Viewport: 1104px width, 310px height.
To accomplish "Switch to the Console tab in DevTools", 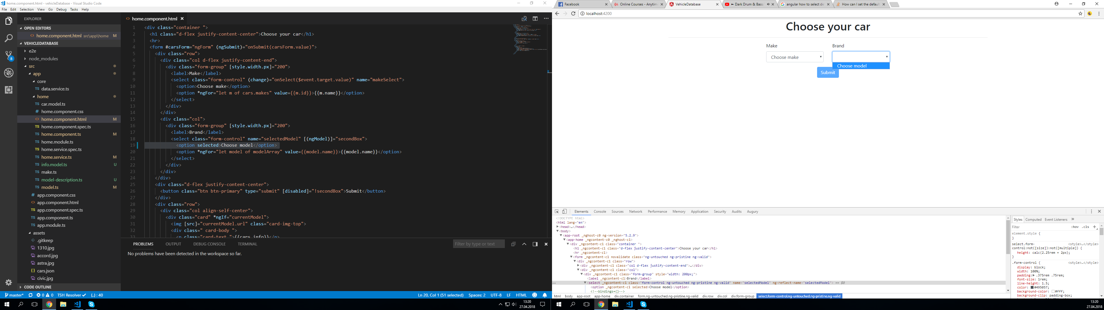I will (x=599, y=211).
